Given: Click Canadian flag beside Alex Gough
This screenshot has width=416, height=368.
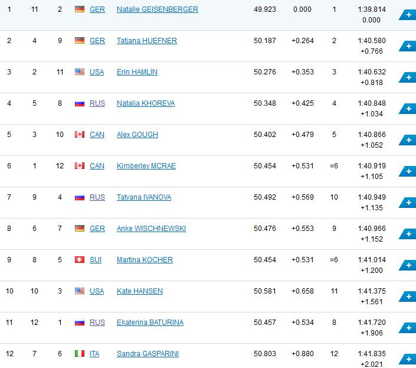Looking at the screenshot, I should tap(80, 135).
